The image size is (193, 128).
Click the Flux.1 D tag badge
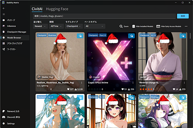tap(103, 36)
